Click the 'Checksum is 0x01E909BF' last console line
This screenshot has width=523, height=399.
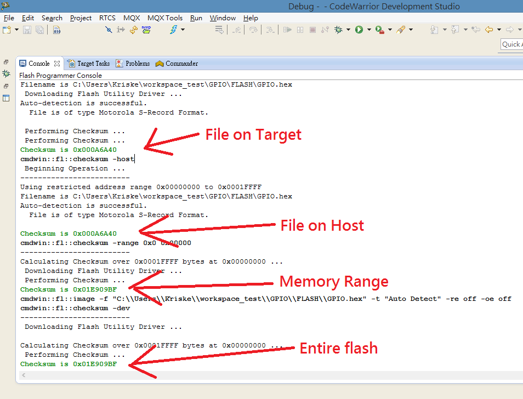69,364
